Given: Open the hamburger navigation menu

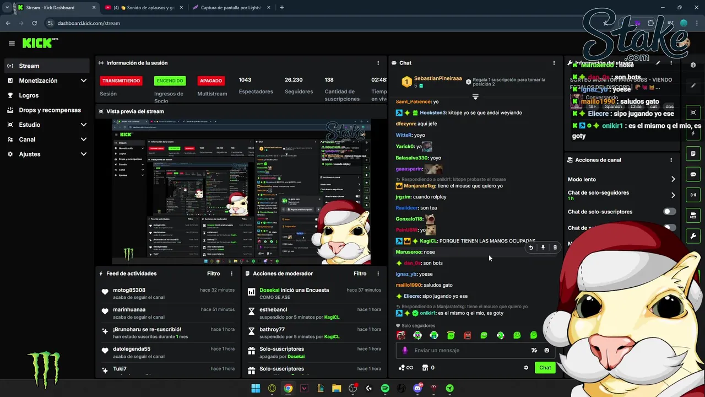Looking at the screenshot, I should pos(12,43).
